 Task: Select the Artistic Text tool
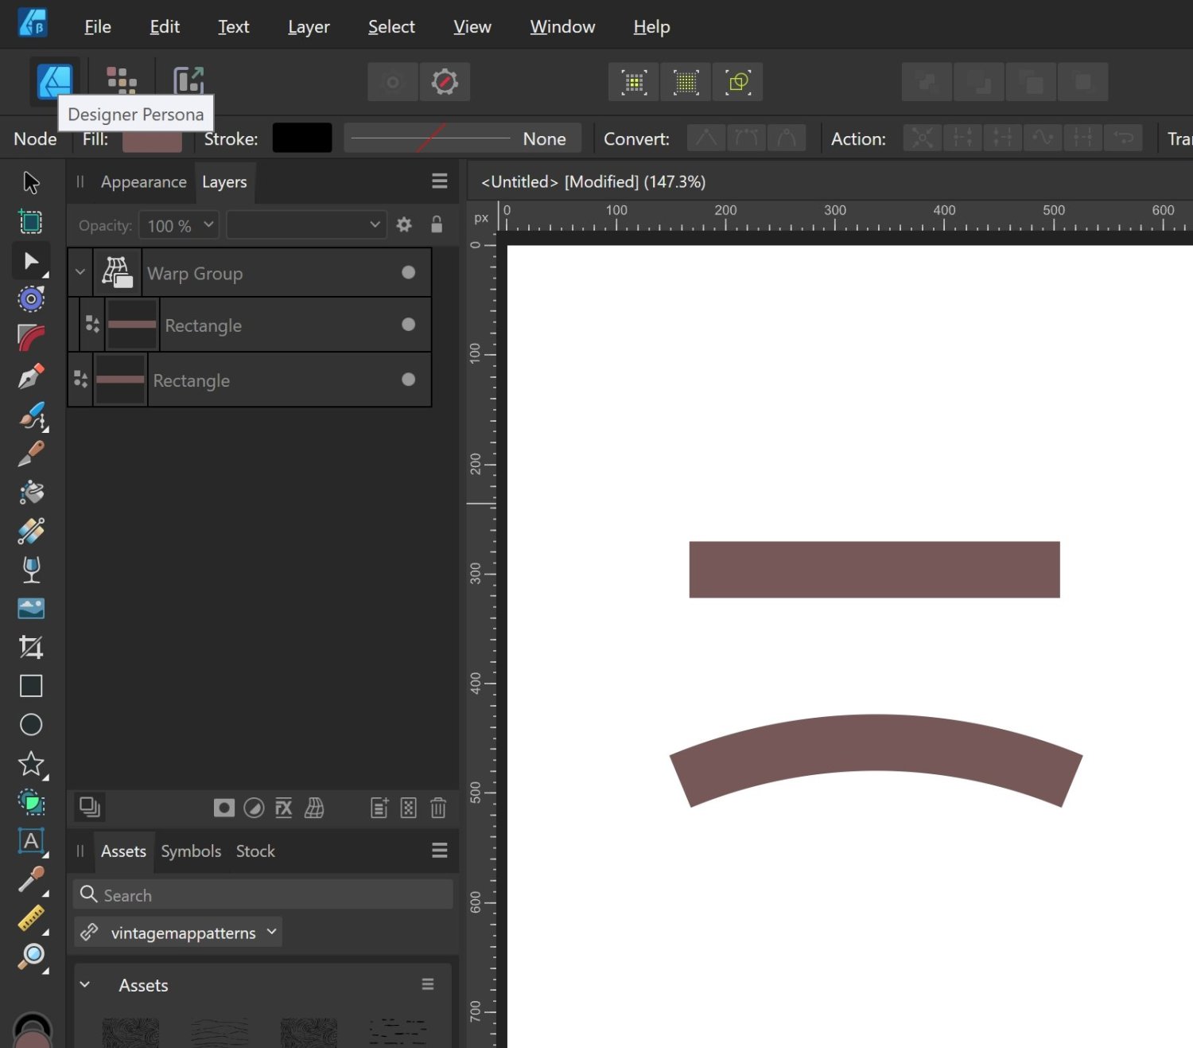pyautogui.click(x=31, y=842)
